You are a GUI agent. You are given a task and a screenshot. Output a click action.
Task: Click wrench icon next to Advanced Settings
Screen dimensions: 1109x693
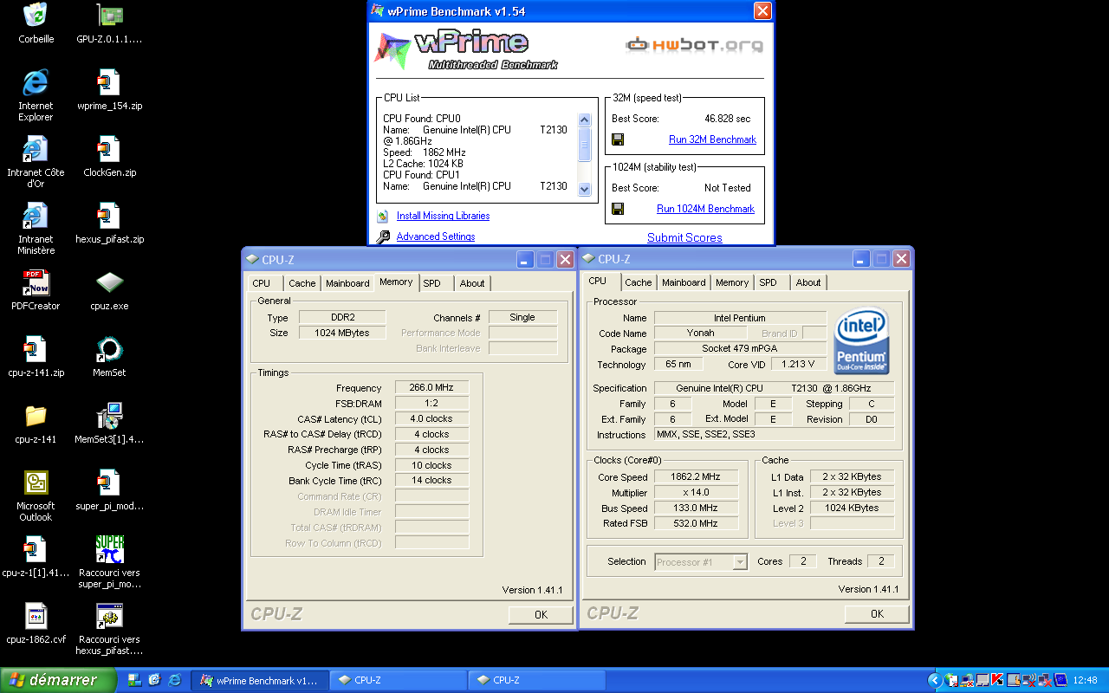[383, 236]
